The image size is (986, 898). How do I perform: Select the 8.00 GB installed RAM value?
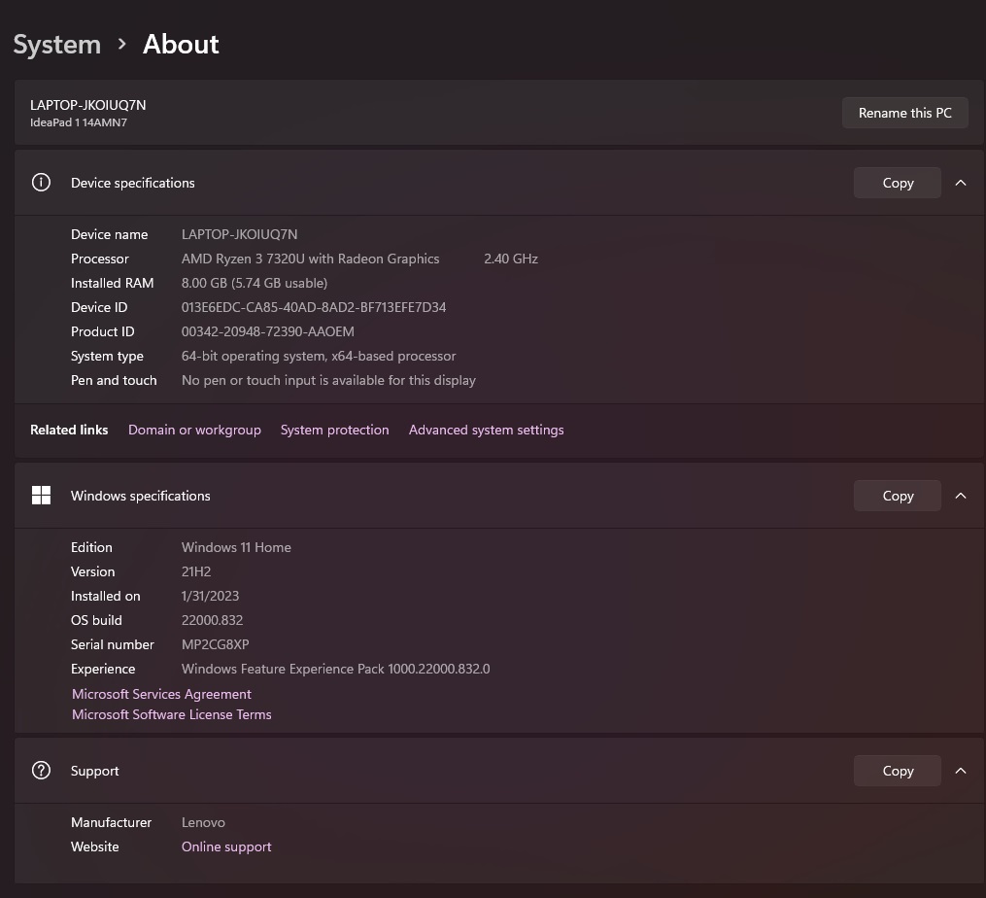click(255, 283)
